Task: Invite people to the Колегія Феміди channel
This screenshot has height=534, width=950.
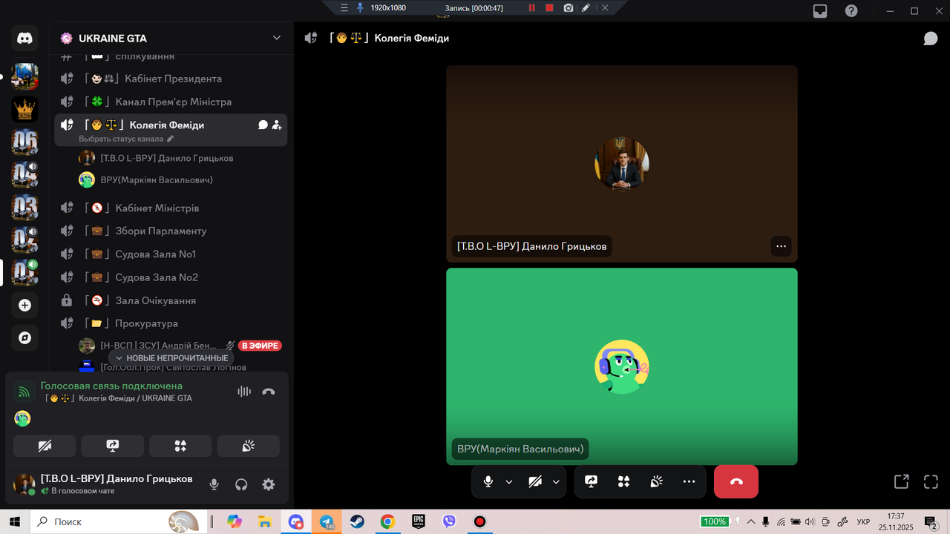Action: (277, 125)
